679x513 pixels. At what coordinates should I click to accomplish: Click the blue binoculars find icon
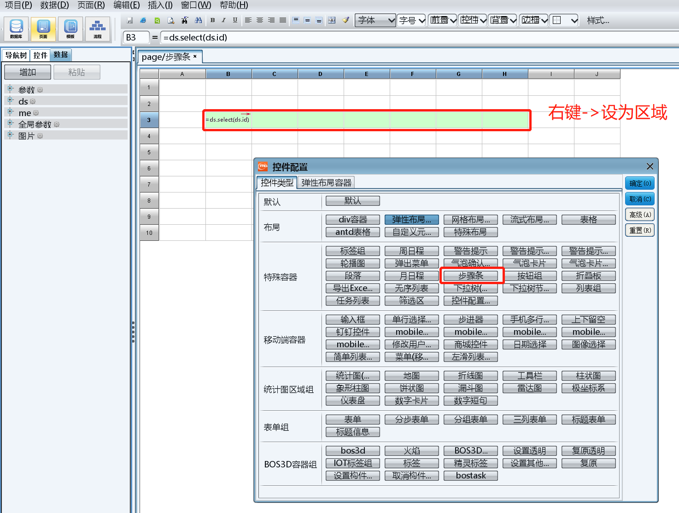[199, 20]
